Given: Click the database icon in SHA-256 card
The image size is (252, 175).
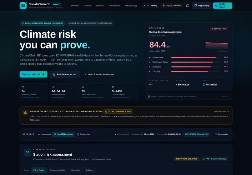Looking at the screenshot, I should [x=113, y=87].
